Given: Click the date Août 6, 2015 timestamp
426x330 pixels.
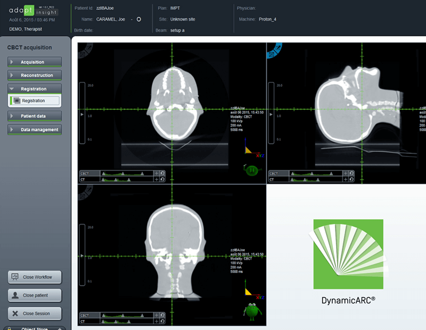Looking at the screenshot, I should pyautogui.click(x=32, y=20).
